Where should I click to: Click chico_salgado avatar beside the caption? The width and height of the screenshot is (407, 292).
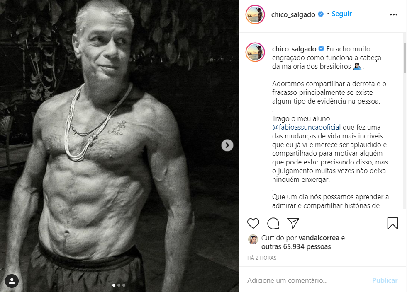[255, 52]
